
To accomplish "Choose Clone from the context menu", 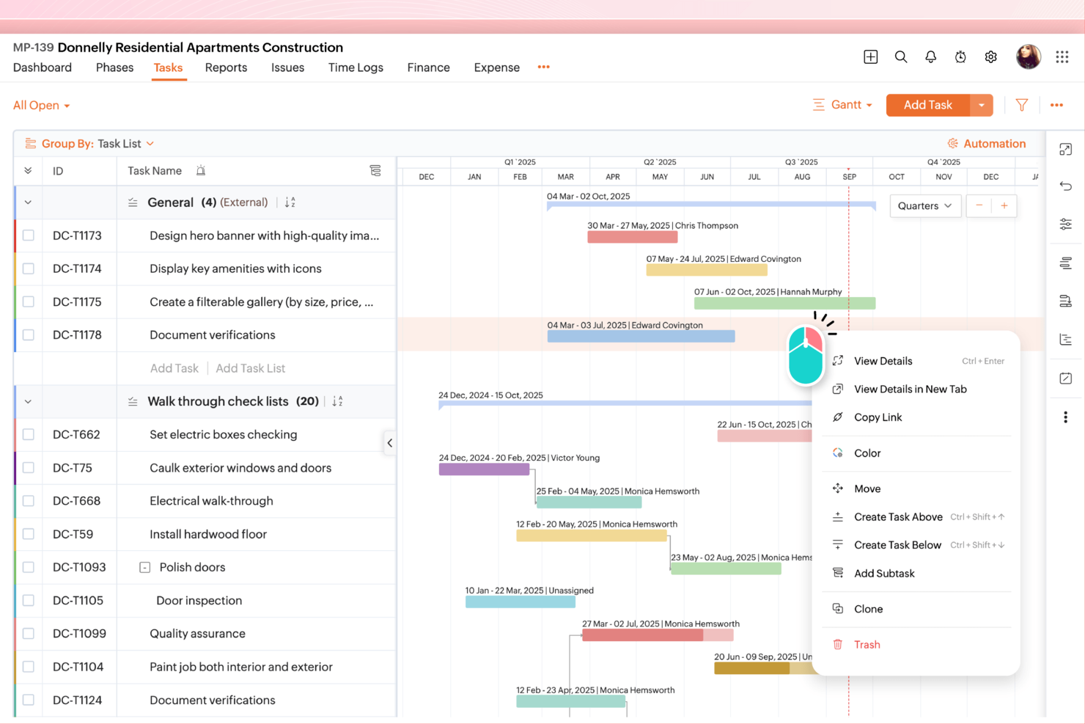I will pyautogui.click(x=868, y=608).
